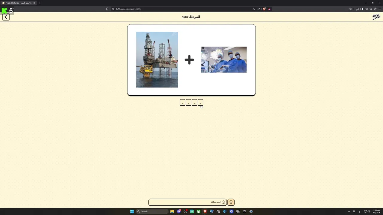Screen dimensions: 383x215
Task: Open the media playlist music-note icon
Action: [x=357, y=9]
